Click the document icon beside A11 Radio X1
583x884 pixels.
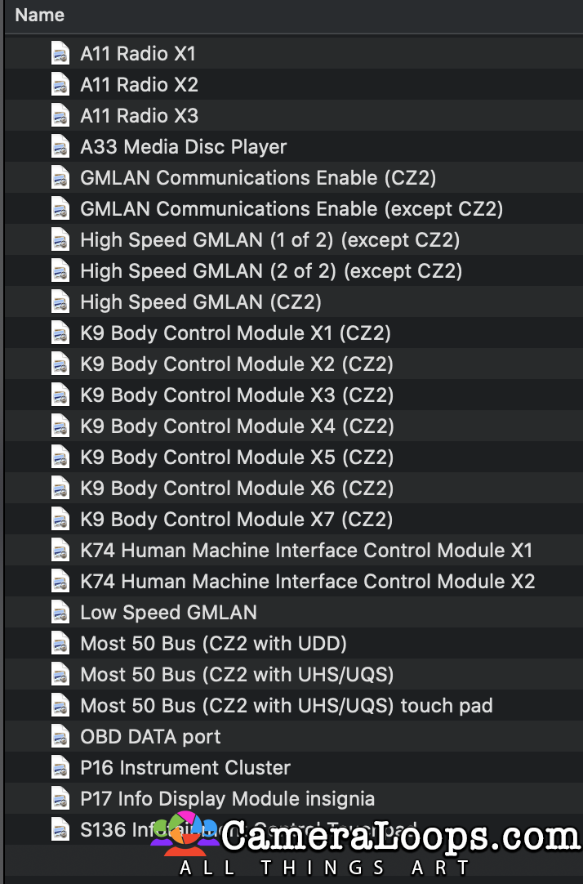pos(60,53)
